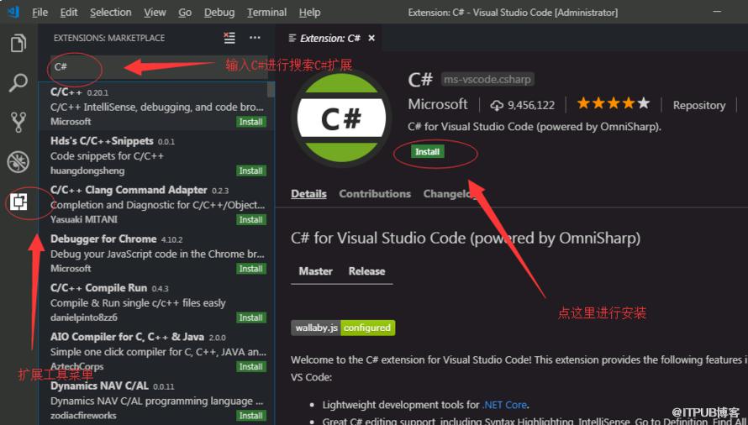Click the C# extension logo

coord(341,118)
